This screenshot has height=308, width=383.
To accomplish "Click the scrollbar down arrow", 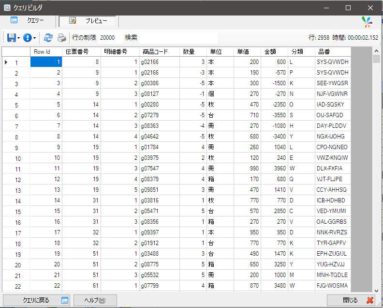I will (x=376, y=291).
